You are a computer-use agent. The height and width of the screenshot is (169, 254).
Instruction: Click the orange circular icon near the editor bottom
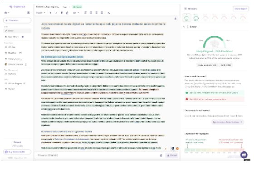pos(177,149)
